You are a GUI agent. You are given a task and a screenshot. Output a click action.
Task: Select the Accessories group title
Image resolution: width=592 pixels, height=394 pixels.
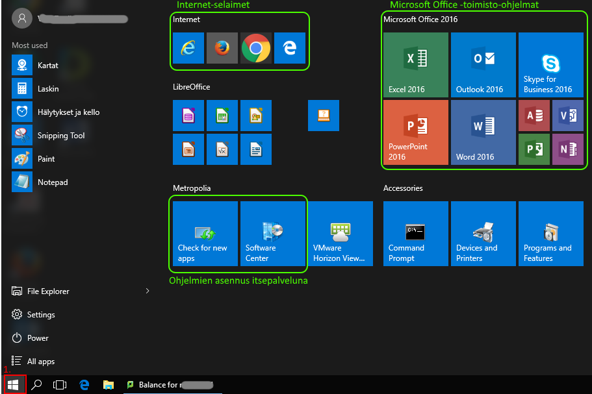coord(403,188)
